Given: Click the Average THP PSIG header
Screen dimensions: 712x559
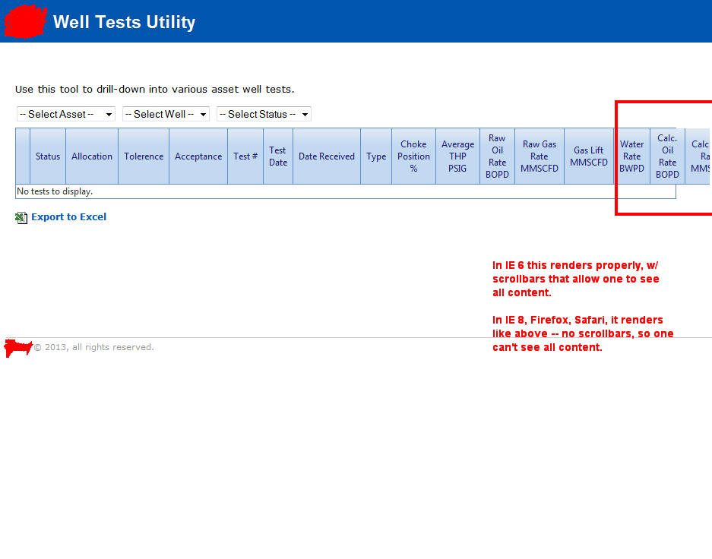Looking at the screenshot, I should [x=457, y=156].
